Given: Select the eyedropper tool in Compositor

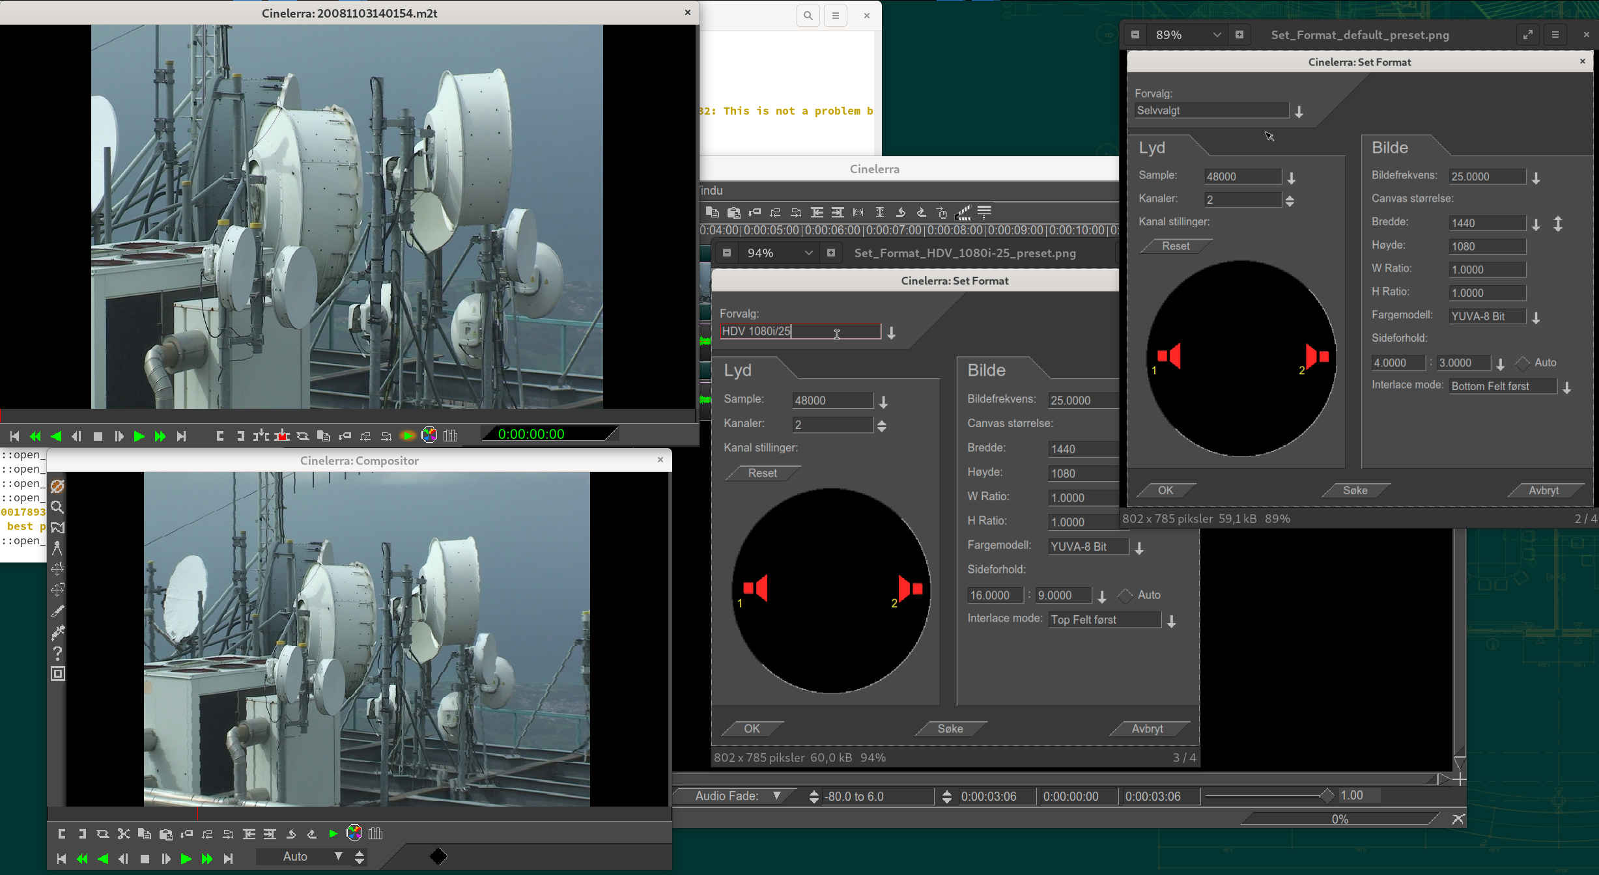Looking at the screenshot, I should pos(57,632).
